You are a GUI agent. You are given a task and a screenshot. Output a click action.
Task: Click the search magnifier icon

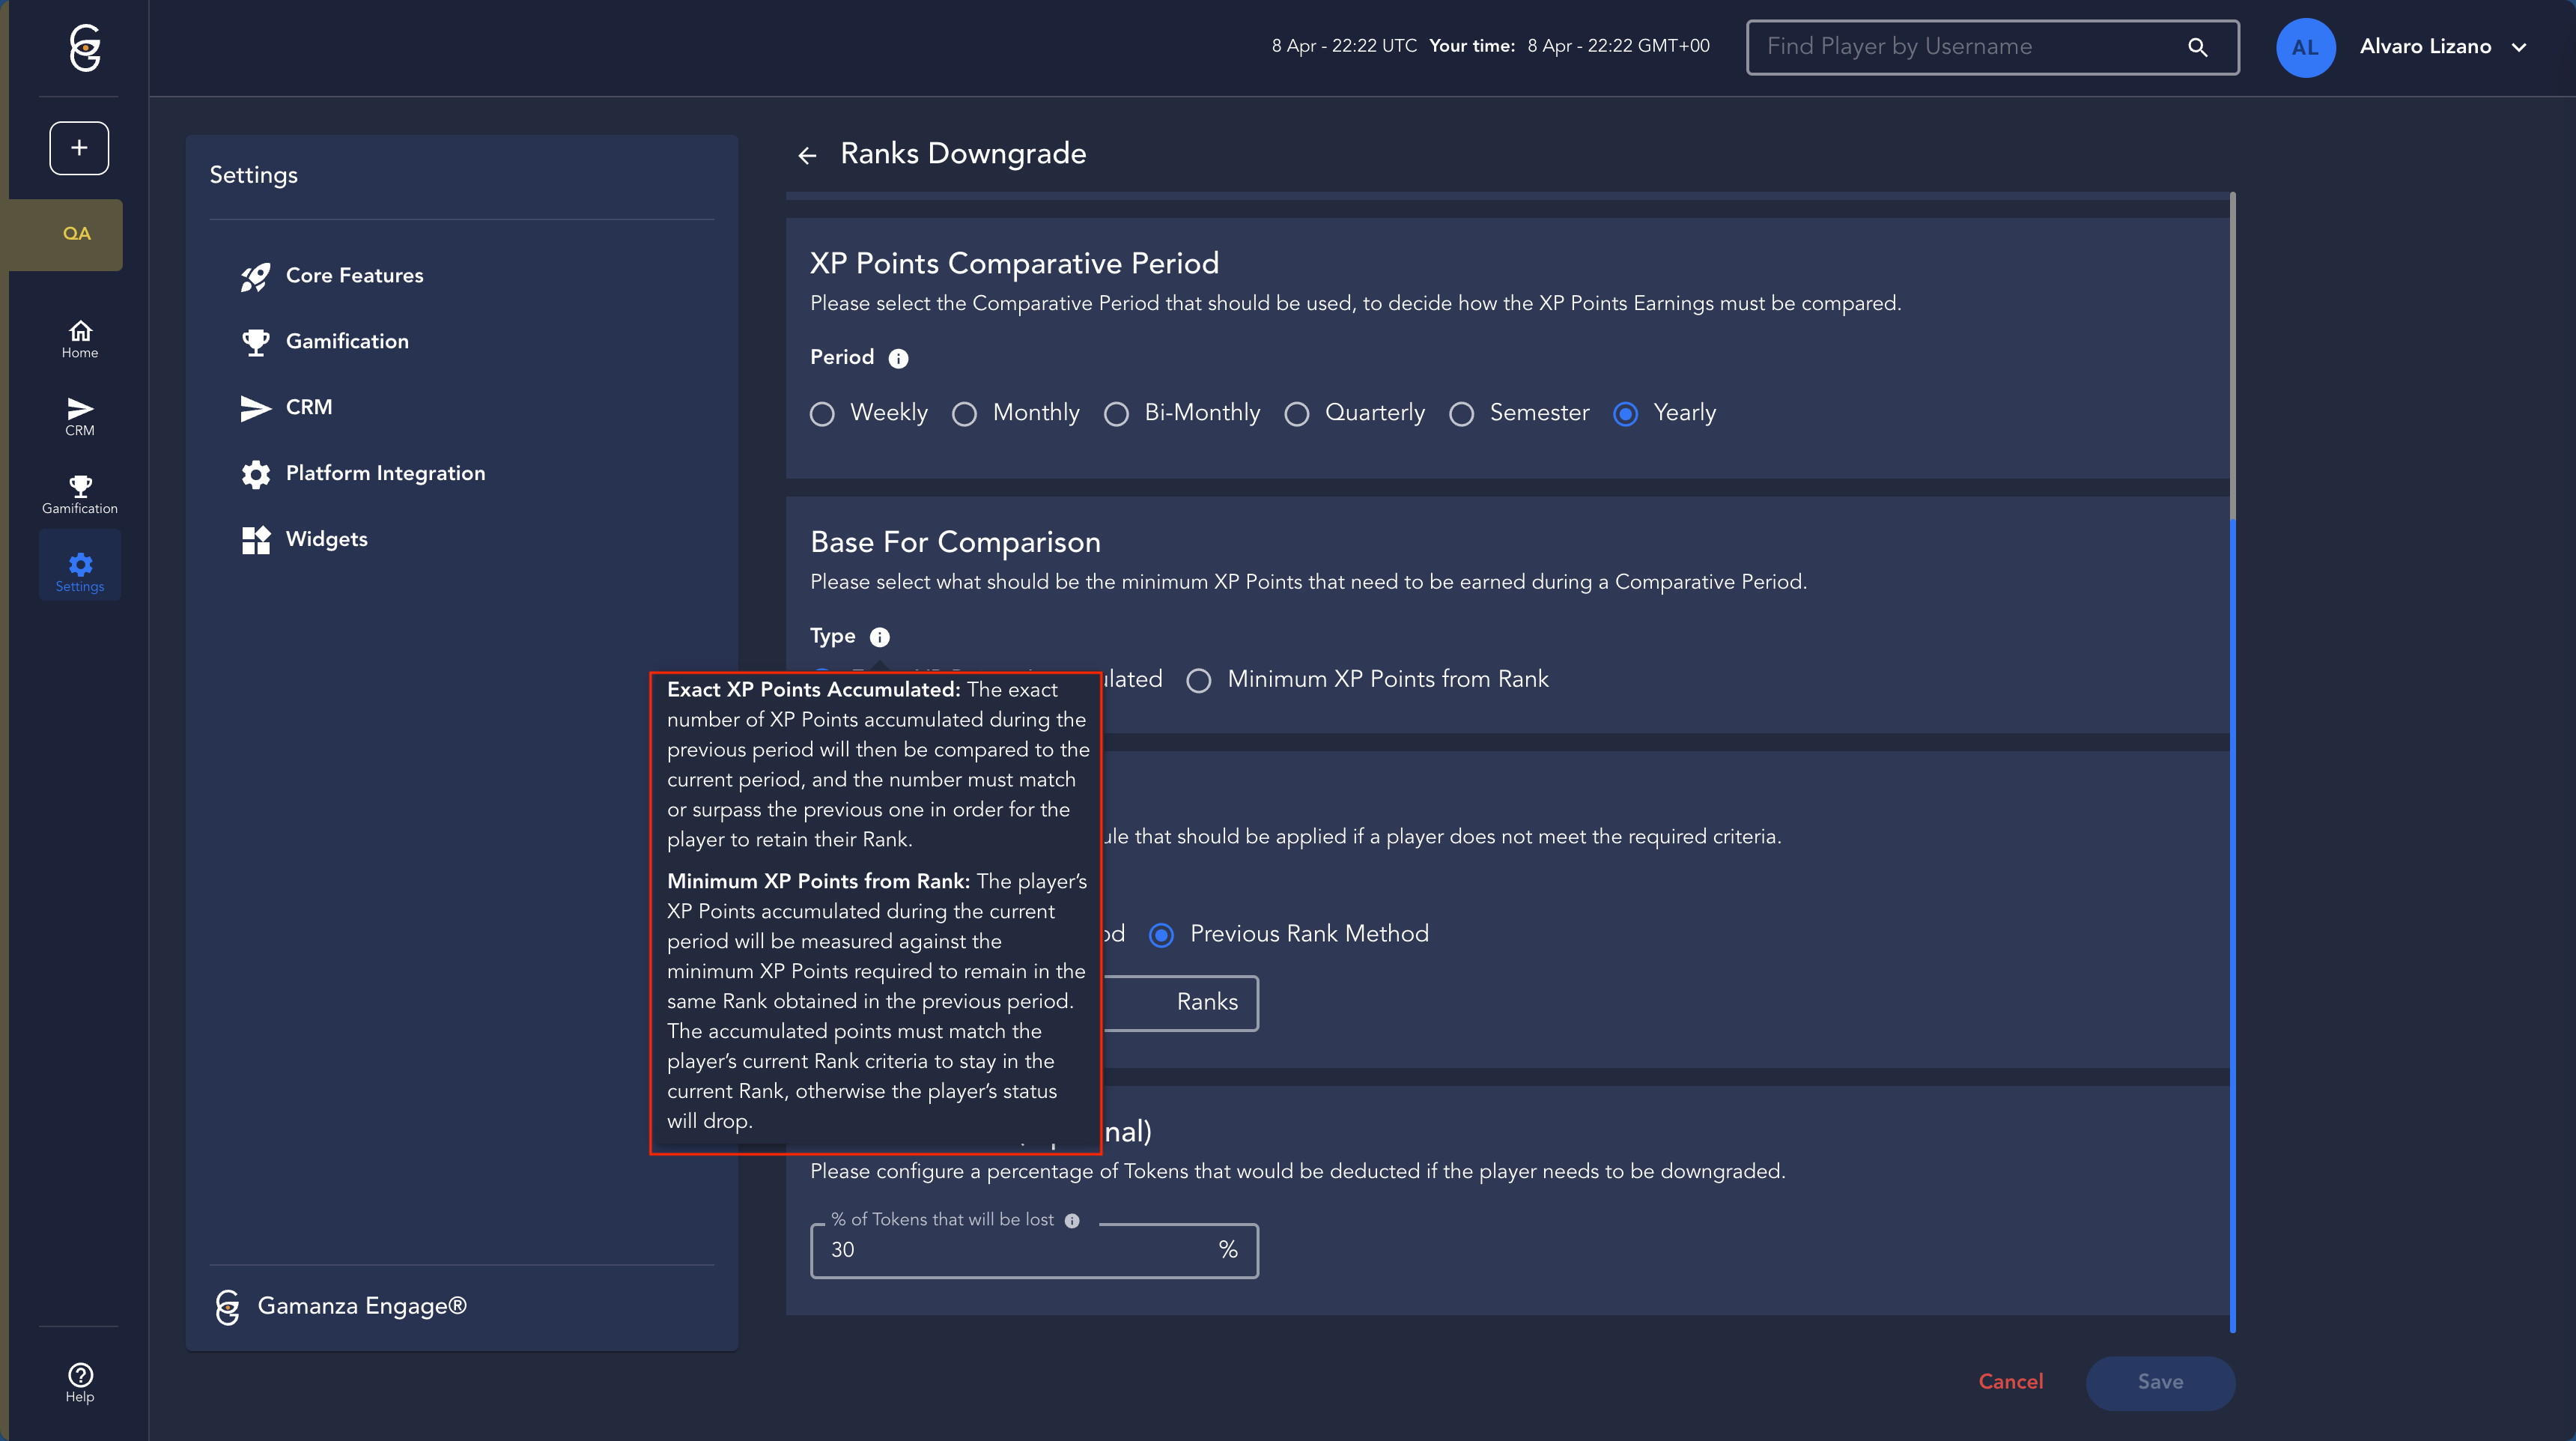2197,47
